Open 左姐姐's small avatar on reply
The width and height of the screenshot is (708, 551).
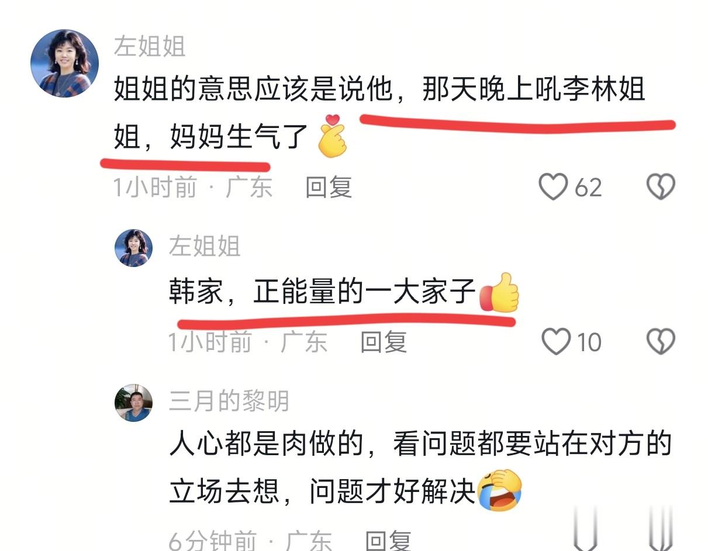tap(133, 248)
